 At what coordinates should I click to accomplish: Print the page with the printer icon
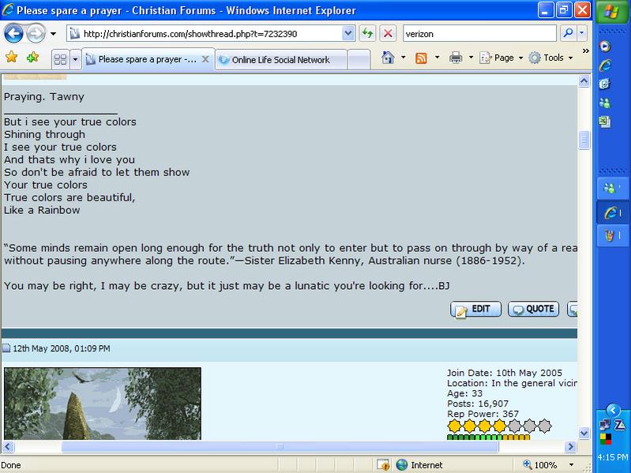(456, 58)
